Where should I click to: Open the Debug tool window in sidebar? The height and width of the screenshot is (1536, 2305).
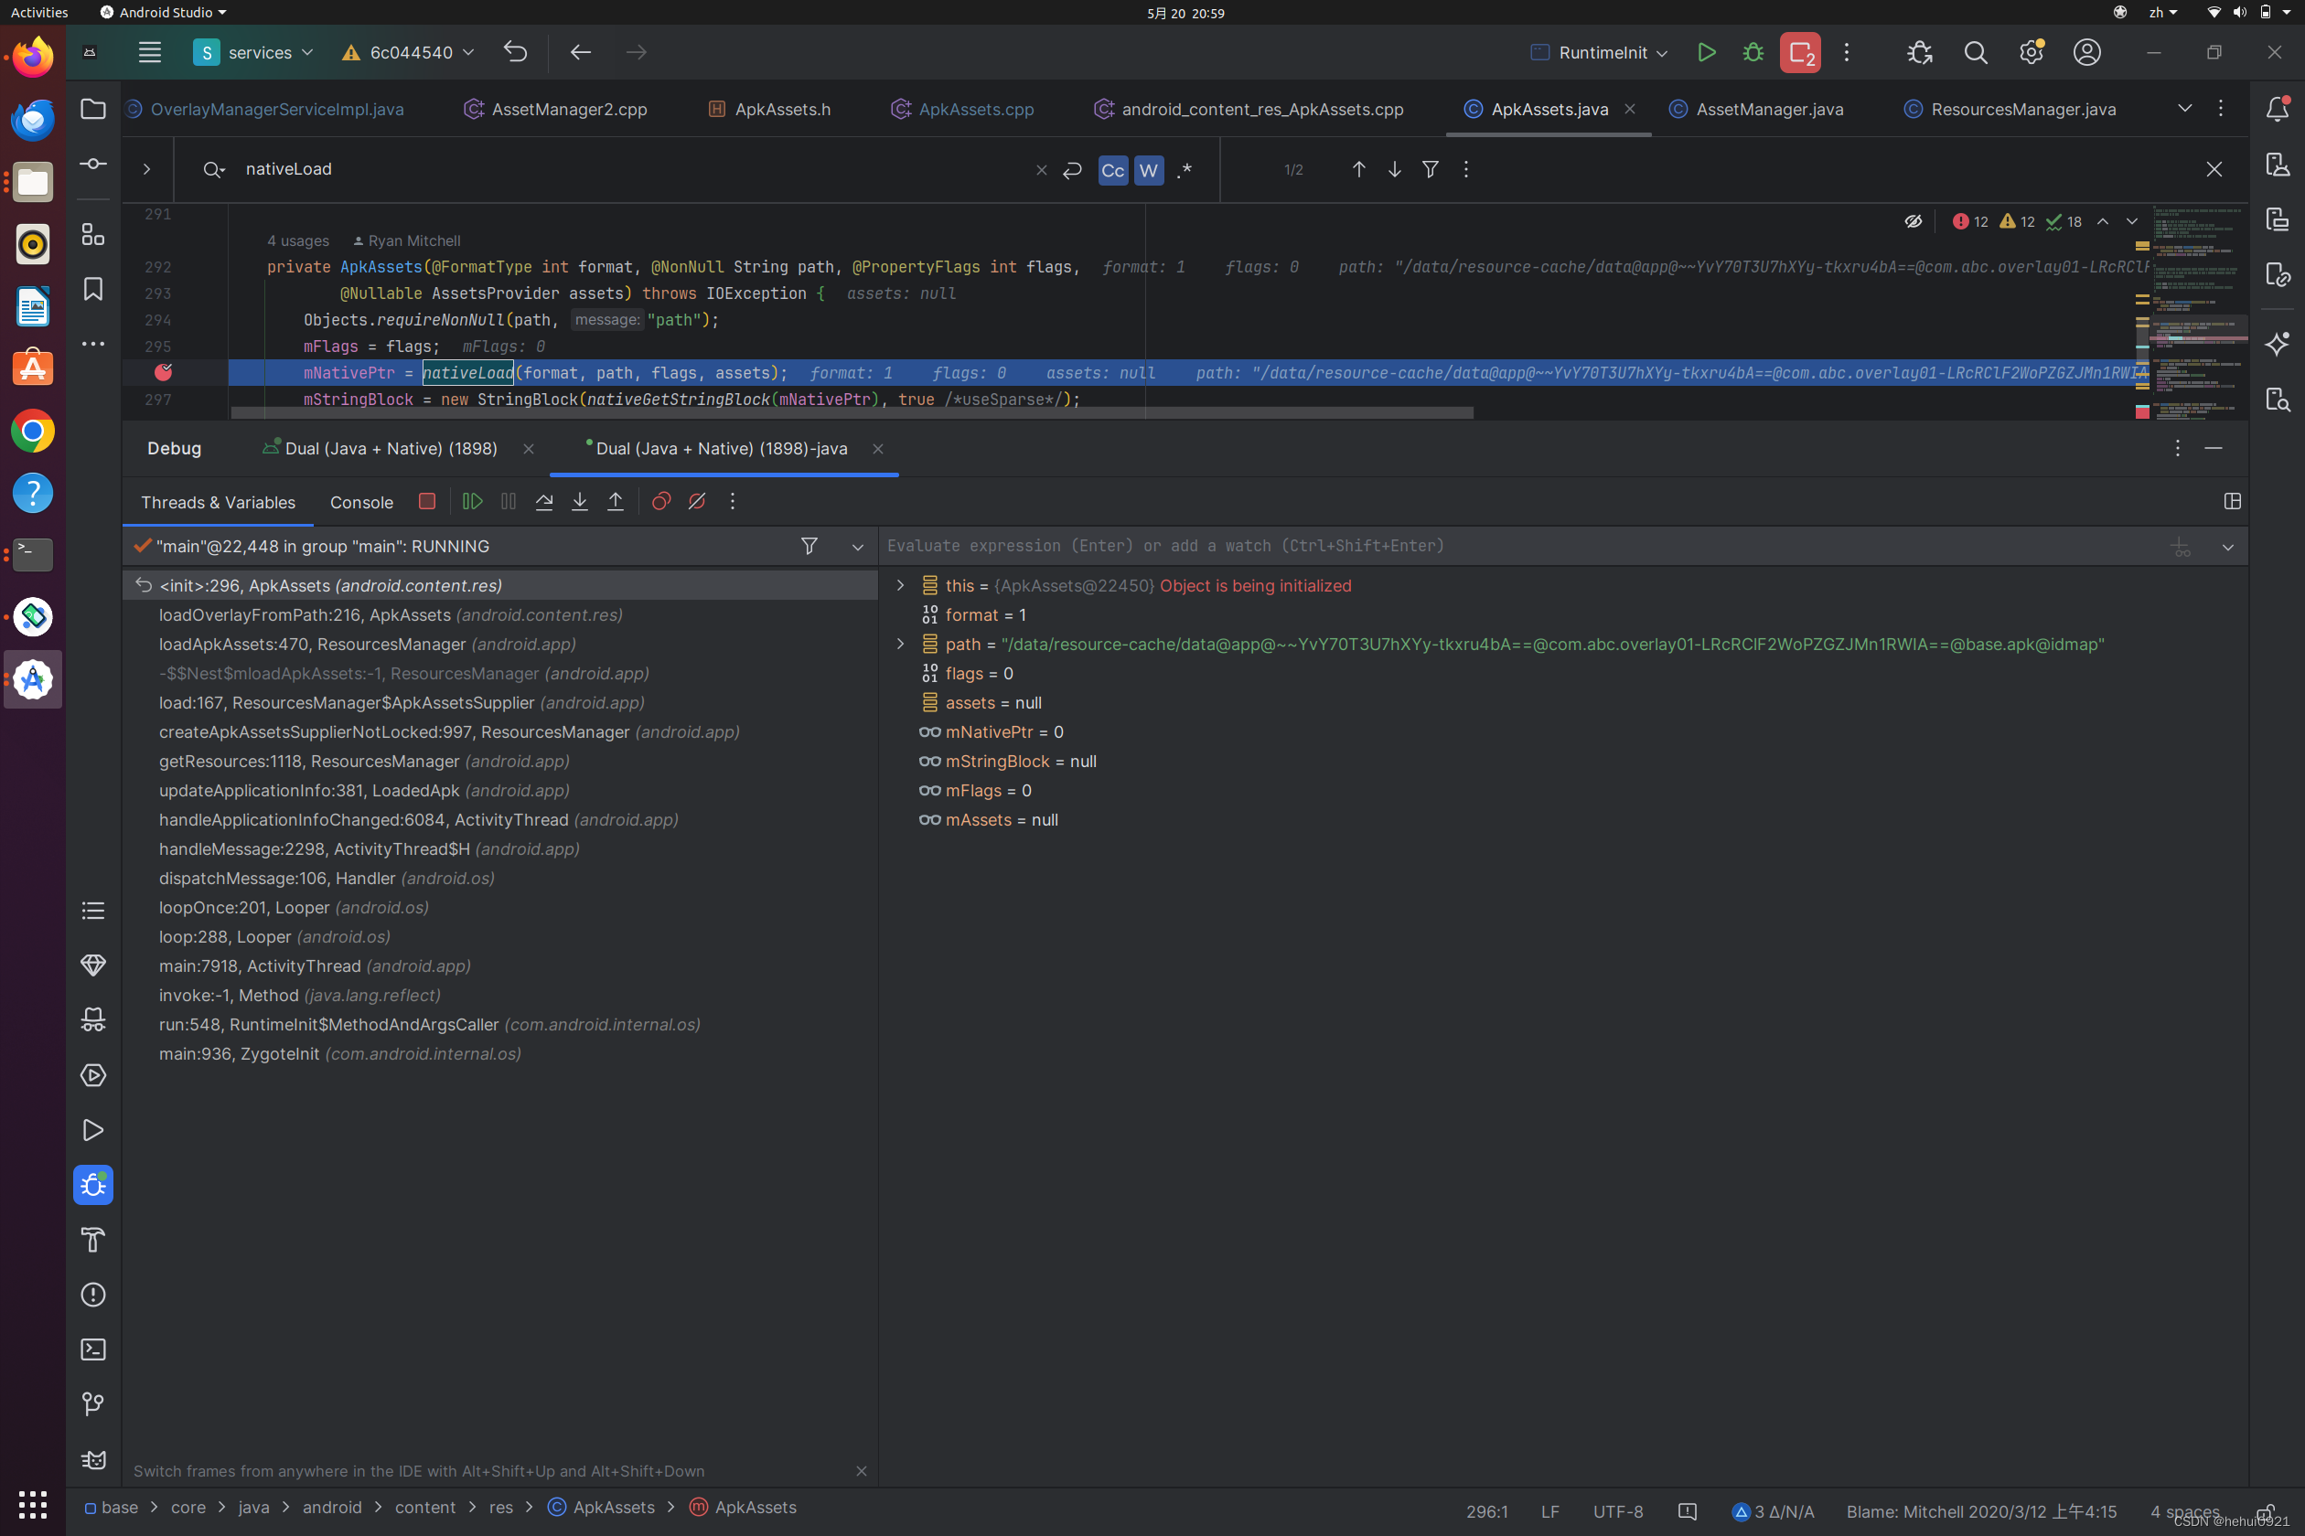(x=93, y=1185)
